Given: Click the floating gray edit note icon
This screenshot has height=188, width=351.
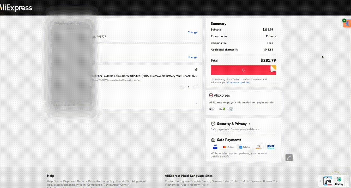Looking at the screenshot, I should point(289,158).
